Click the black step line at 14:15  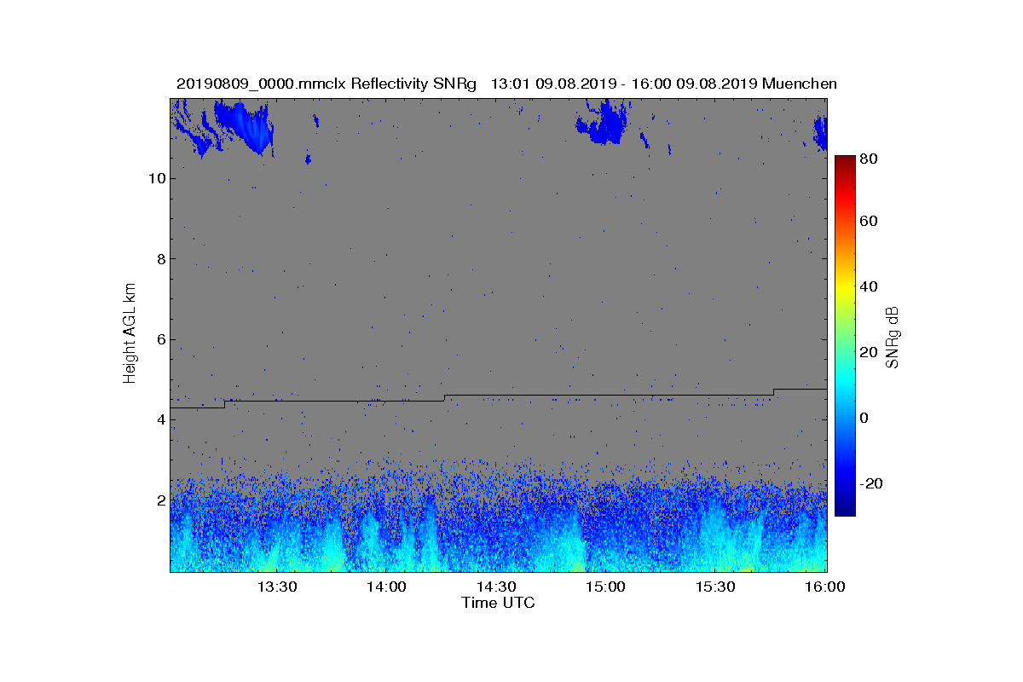(x=444, y=397)
